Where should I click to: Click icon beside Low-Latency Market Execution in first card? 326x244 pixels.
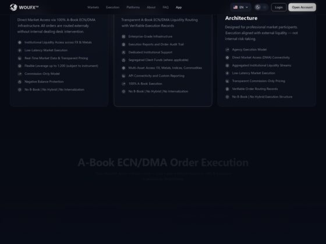(20, 50)
